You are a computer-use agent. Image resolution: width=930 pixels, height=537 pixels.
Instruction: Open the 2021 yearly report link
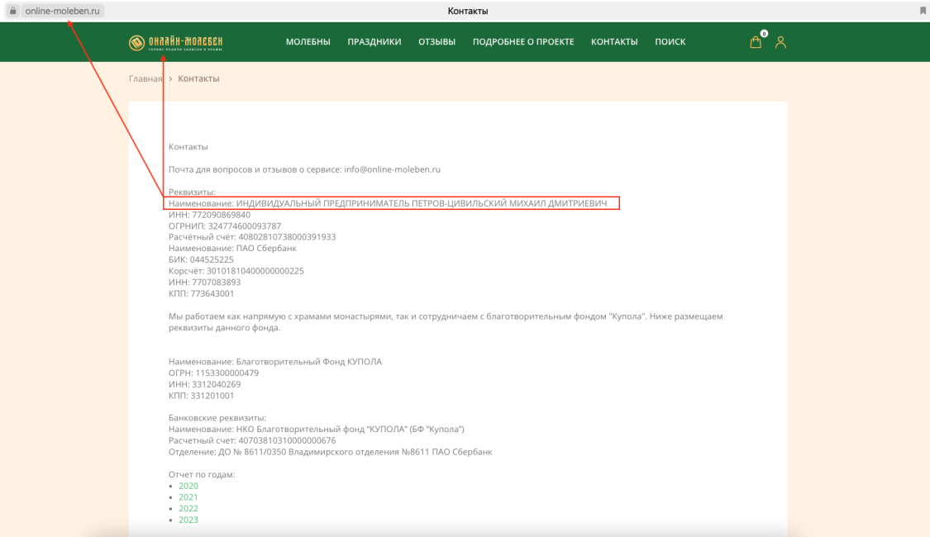188,497
